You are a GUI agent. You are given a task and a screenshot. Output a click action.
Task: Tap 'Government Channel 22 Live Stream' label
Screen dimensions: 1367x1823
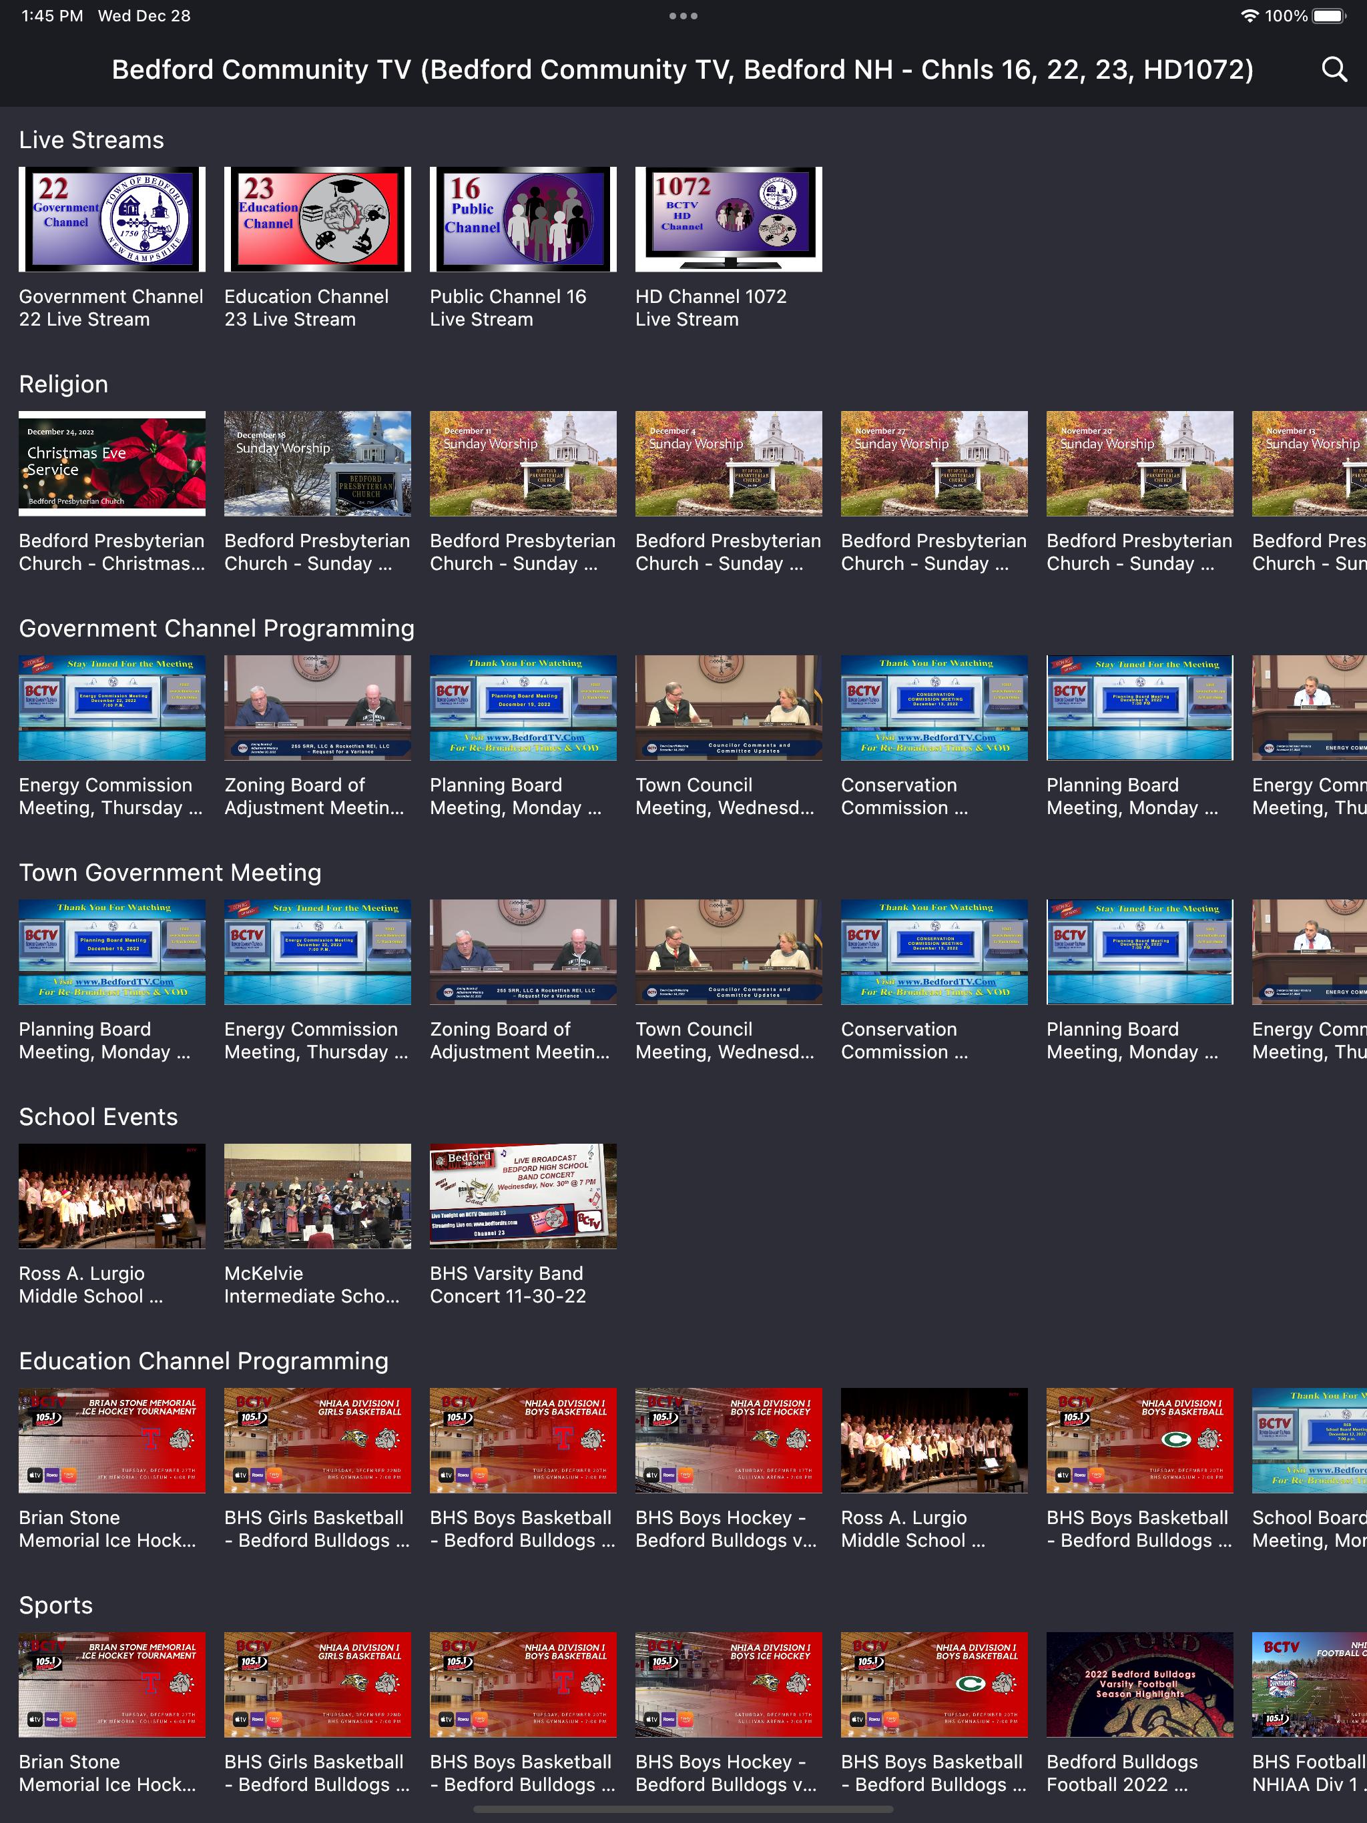[111, 308]
